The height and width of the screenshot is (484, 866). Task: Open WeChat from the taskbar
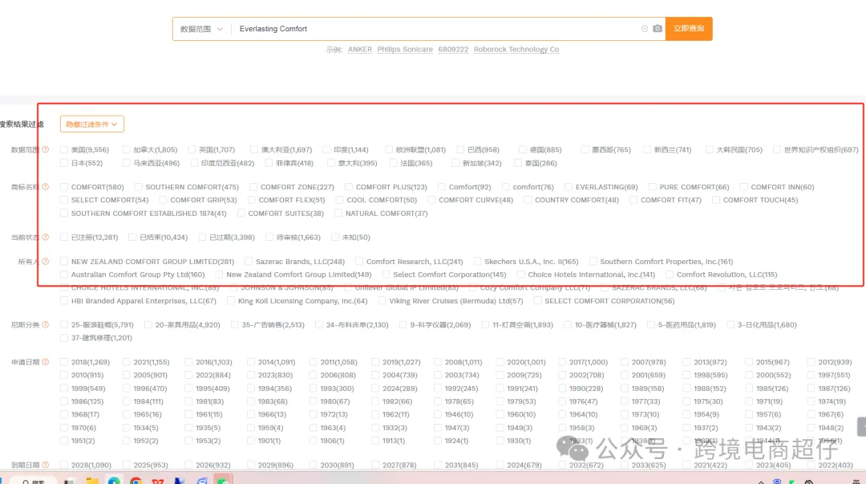click(x=224, y=480)
